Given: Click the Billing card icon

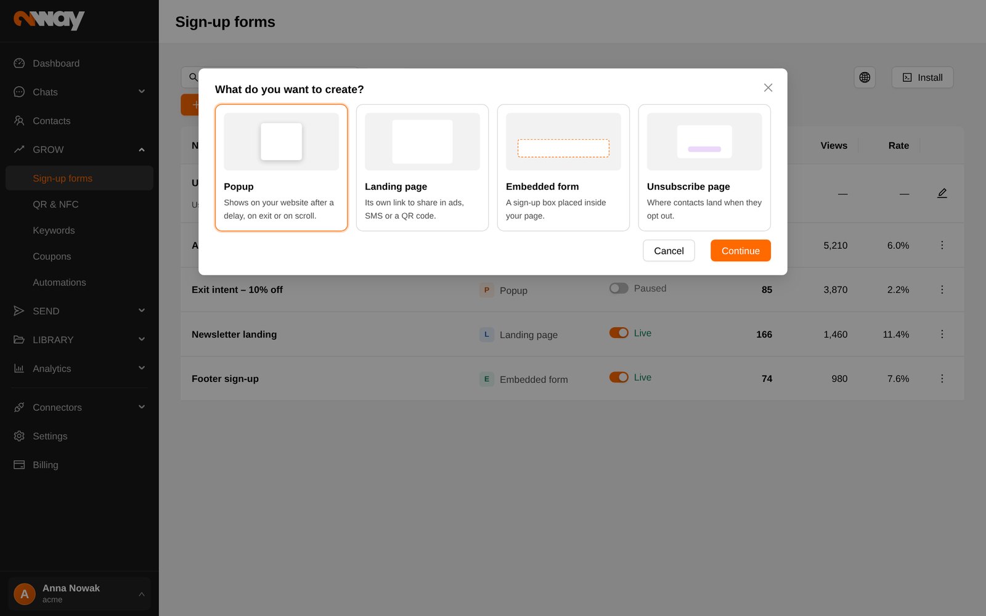Looking at the screenshot, I should [x=19, y=464].
